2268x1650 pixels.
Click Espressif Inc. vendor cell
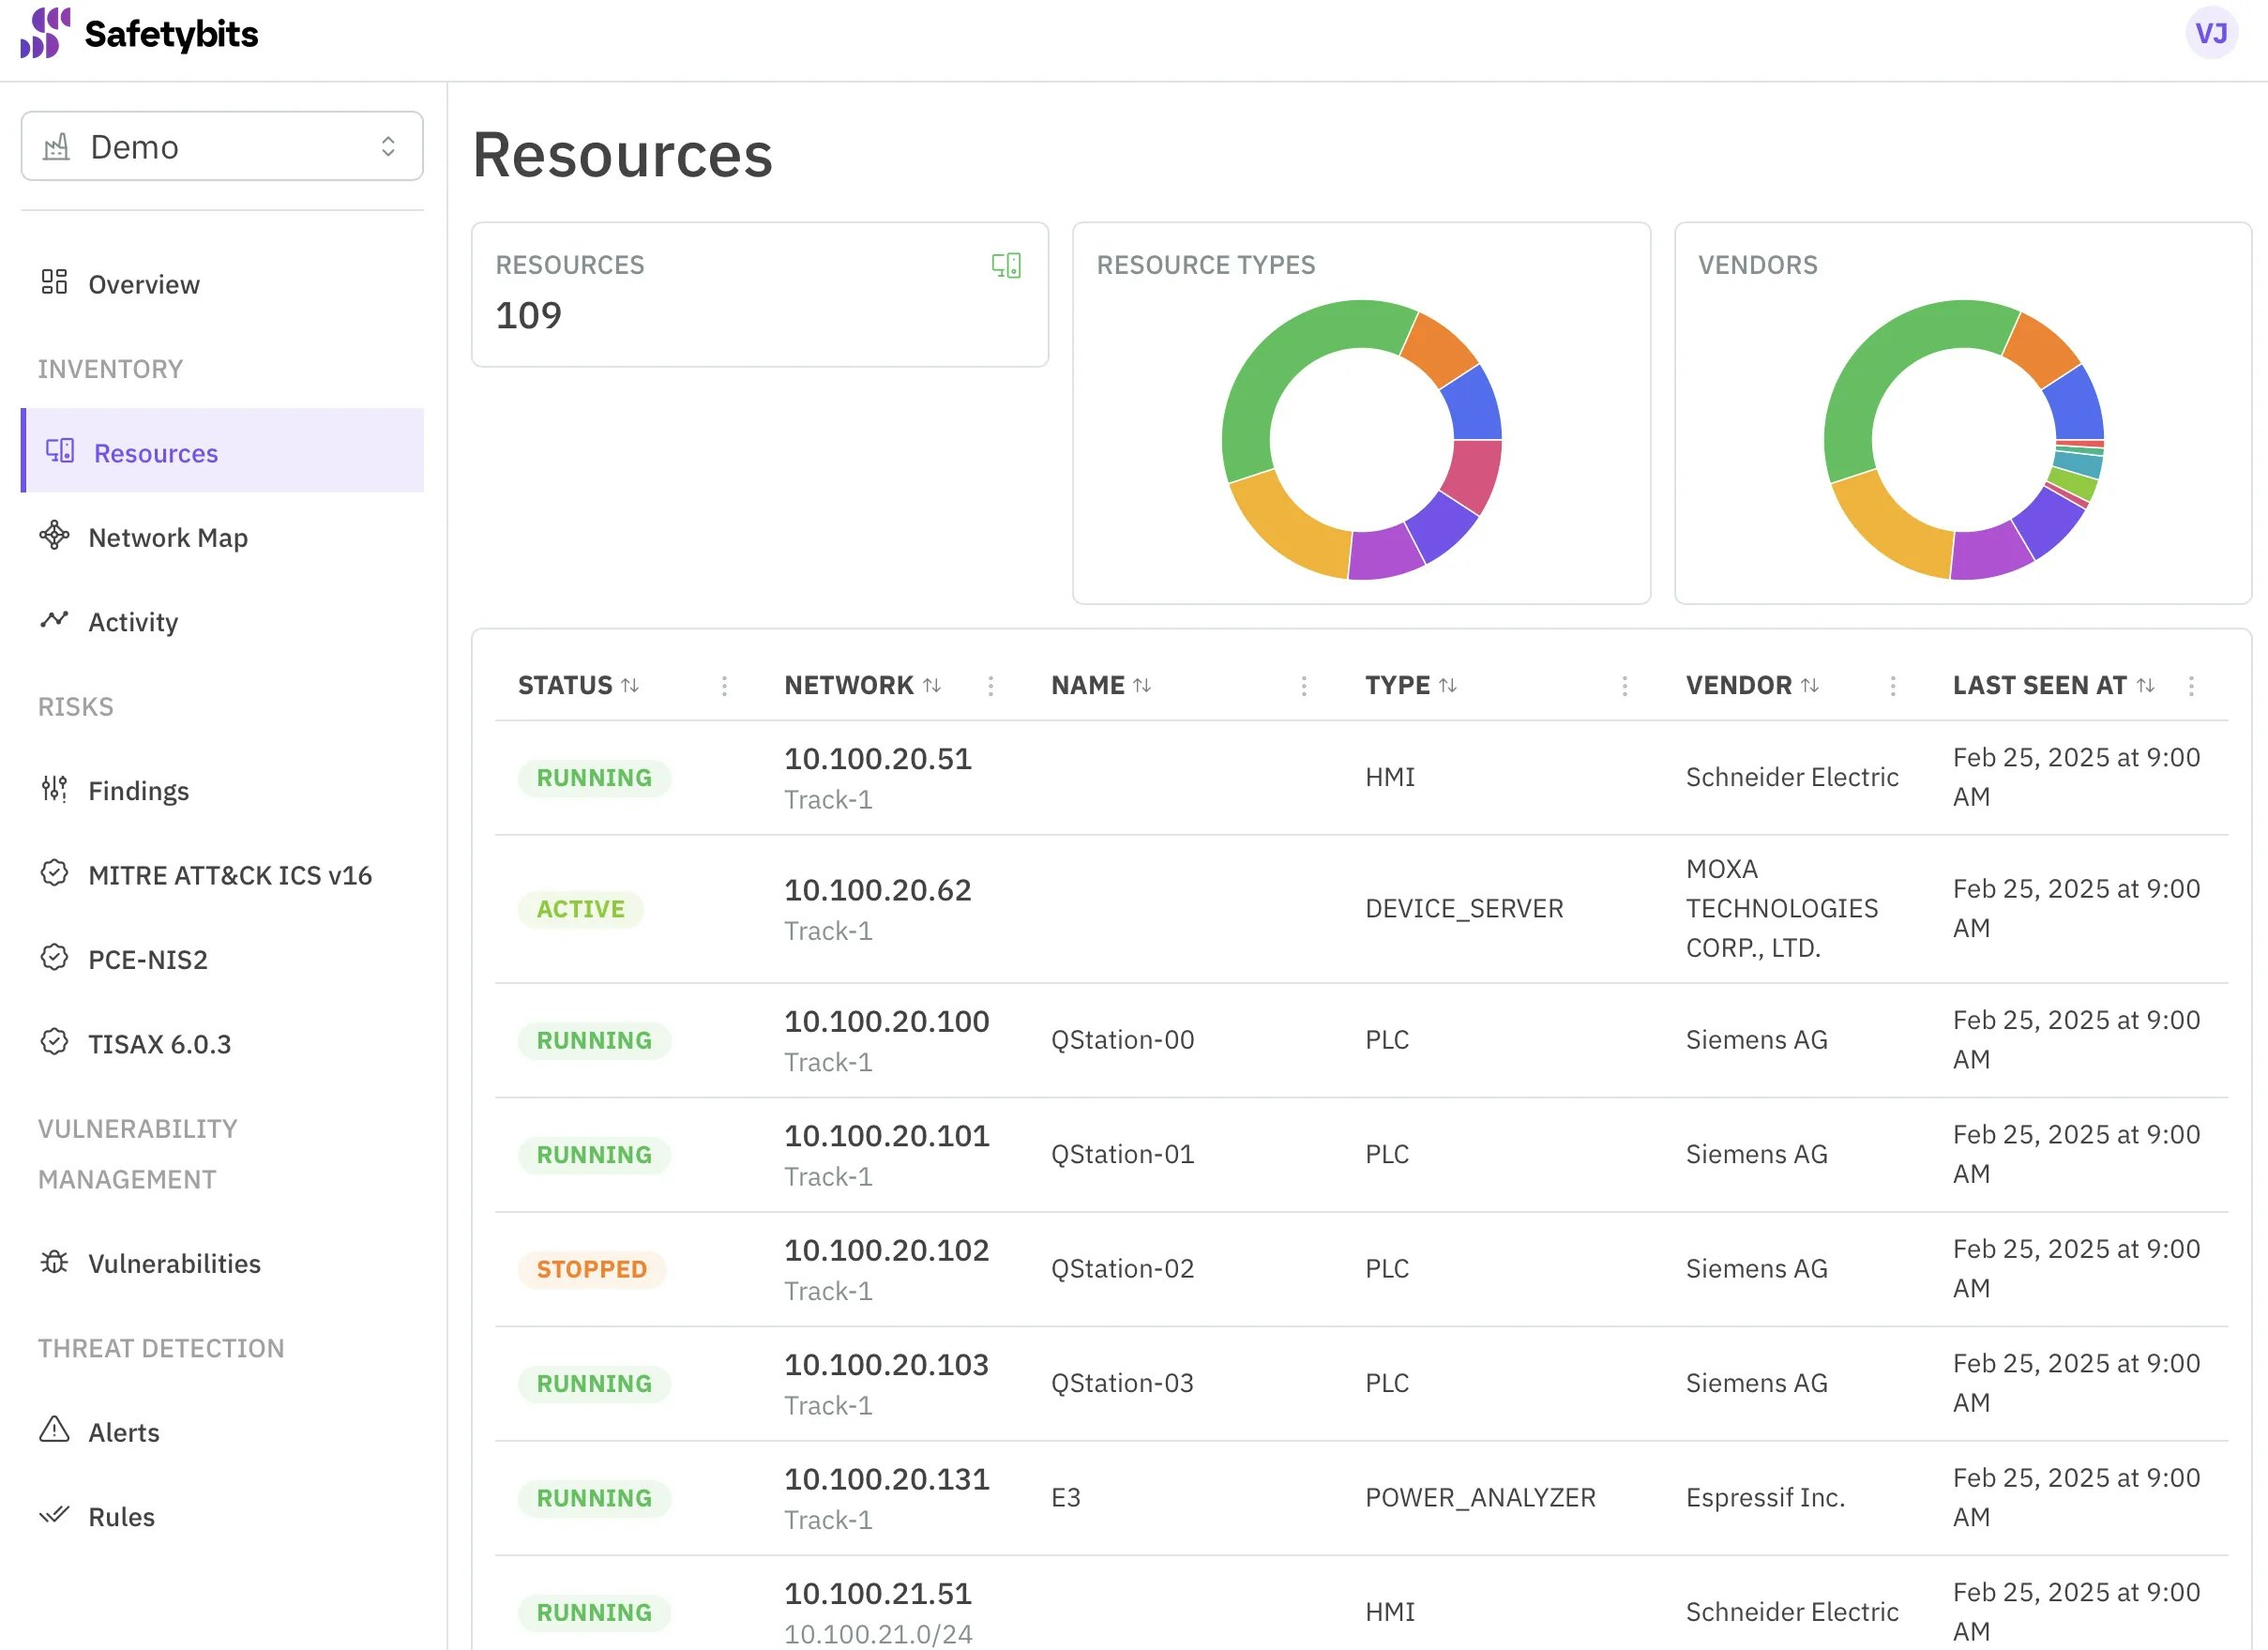pyautogui.click(x=1765, y=1497)
